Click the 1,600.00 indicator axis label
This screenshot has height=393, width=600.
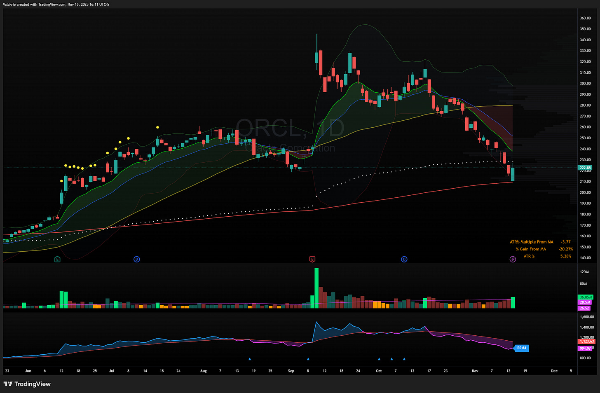pos(587,317)
